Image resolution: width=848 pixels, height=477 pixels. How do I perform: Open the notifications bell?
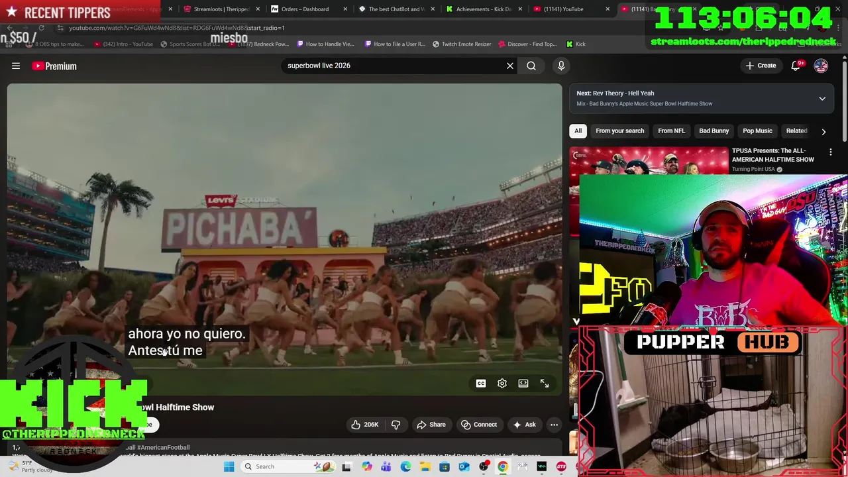click(x=796, y=66)
